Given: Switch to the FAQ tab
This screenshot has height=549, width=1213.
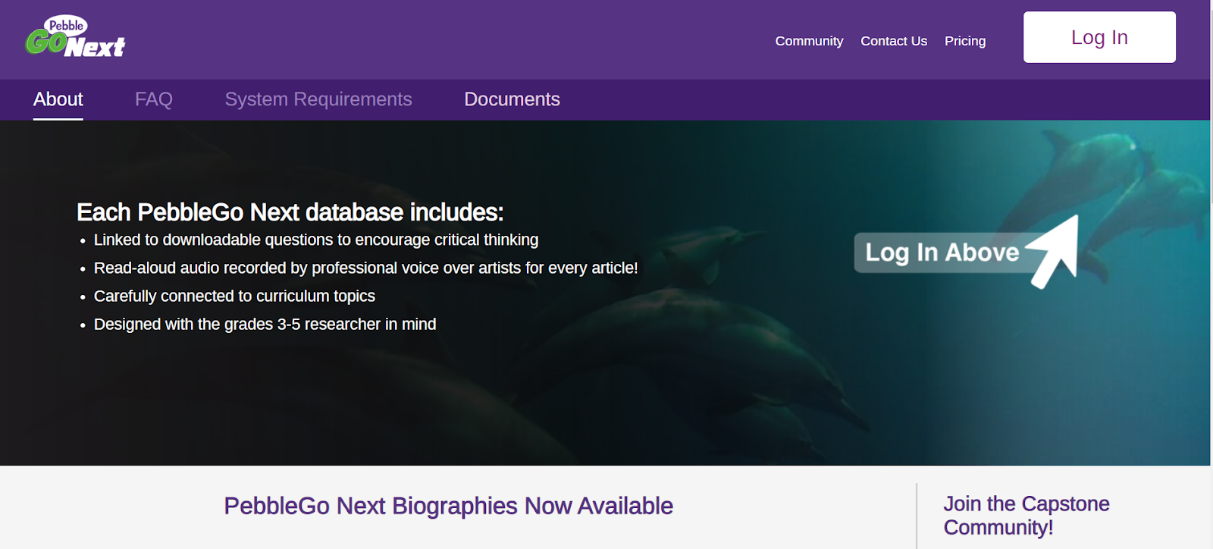Looking at the screenshot, I should click(x=154, y=99).
